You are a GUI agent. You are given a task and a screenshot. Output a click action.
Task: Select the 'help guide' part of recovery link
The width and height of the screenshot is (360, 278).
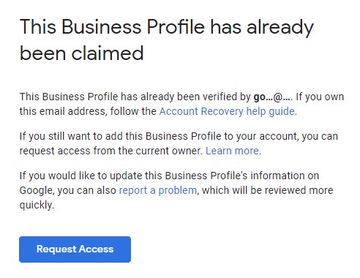point(270,111)
